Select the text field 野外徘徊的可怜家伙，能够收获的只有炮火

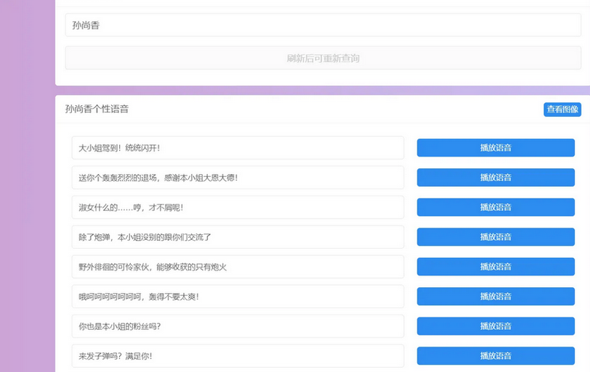[238, 267]
